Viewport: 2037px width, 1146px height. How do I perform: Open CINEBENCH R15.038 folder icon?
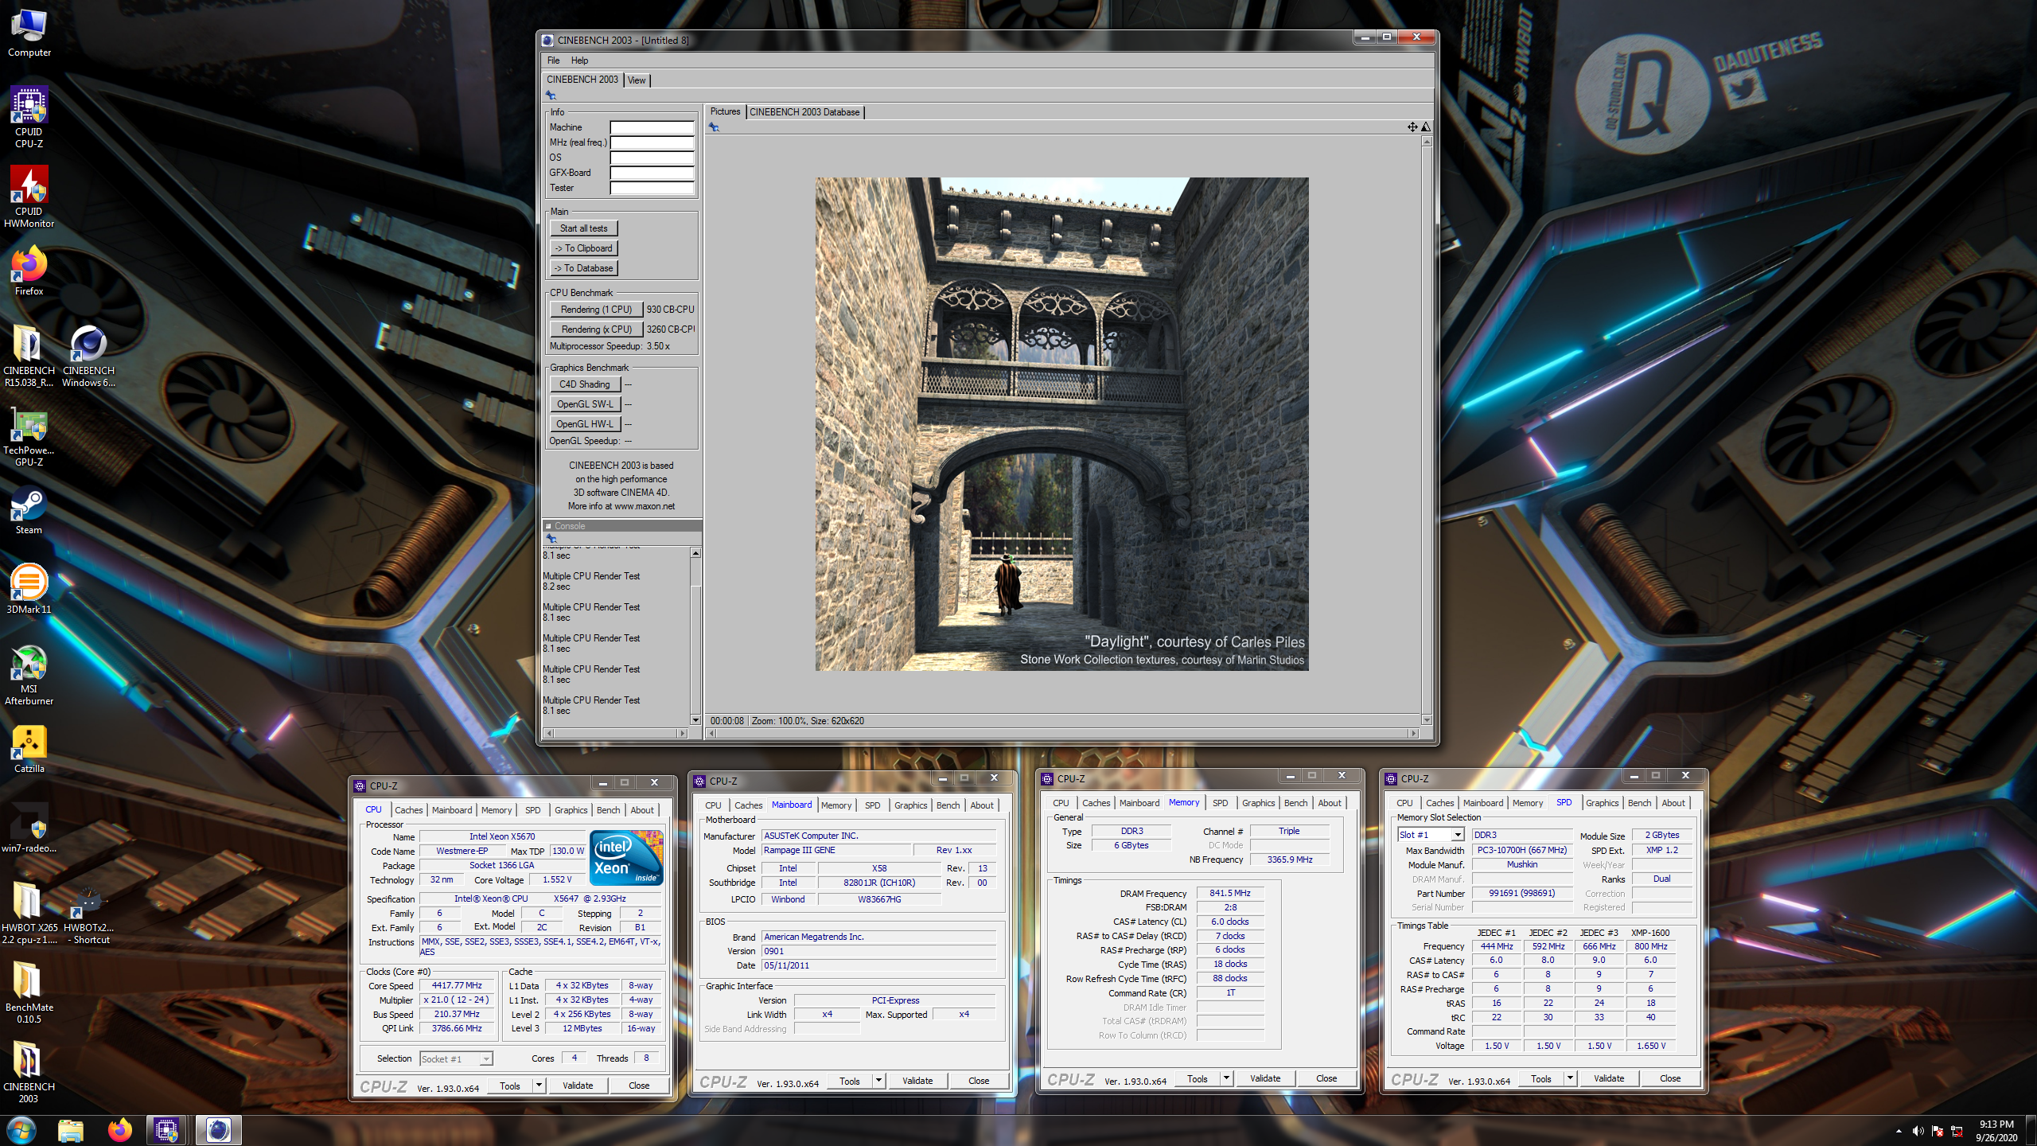point(29,356)
